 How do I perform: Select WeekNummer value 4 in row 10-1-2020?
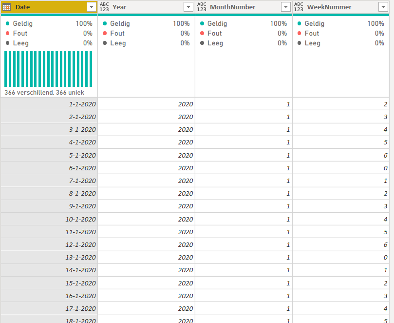click(341, 219)
